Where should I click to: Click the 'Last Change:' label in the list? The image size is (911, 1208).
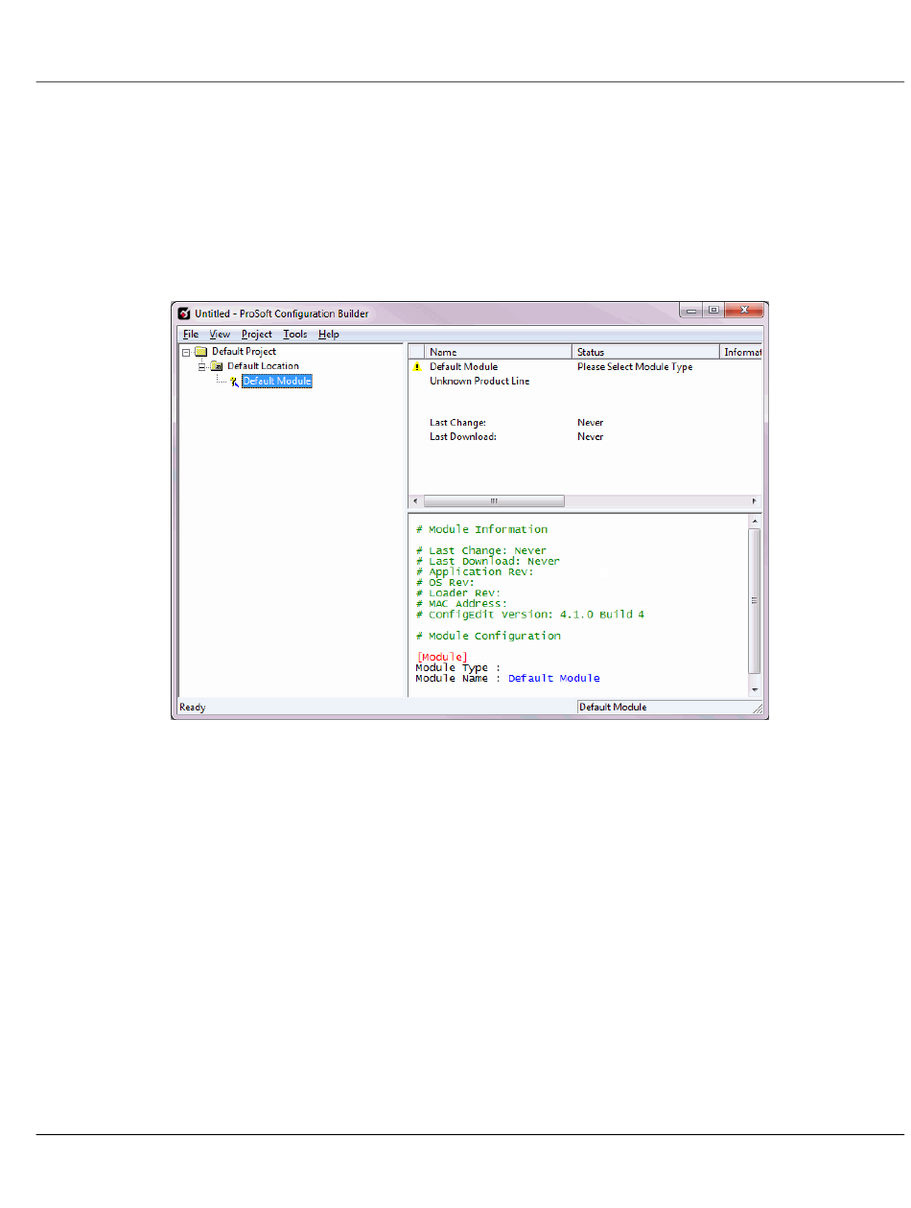457,423
